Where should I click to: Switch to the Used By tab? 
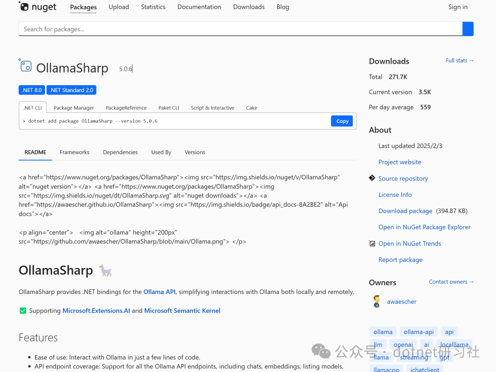pos(161,153)
